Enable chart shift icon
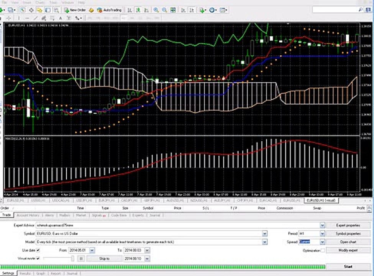374x276 pixels. pyautogui.click(x=192, y=10)
